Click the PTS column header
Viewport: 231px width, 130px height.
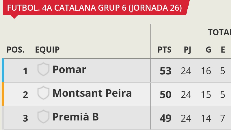click(165, 50)
